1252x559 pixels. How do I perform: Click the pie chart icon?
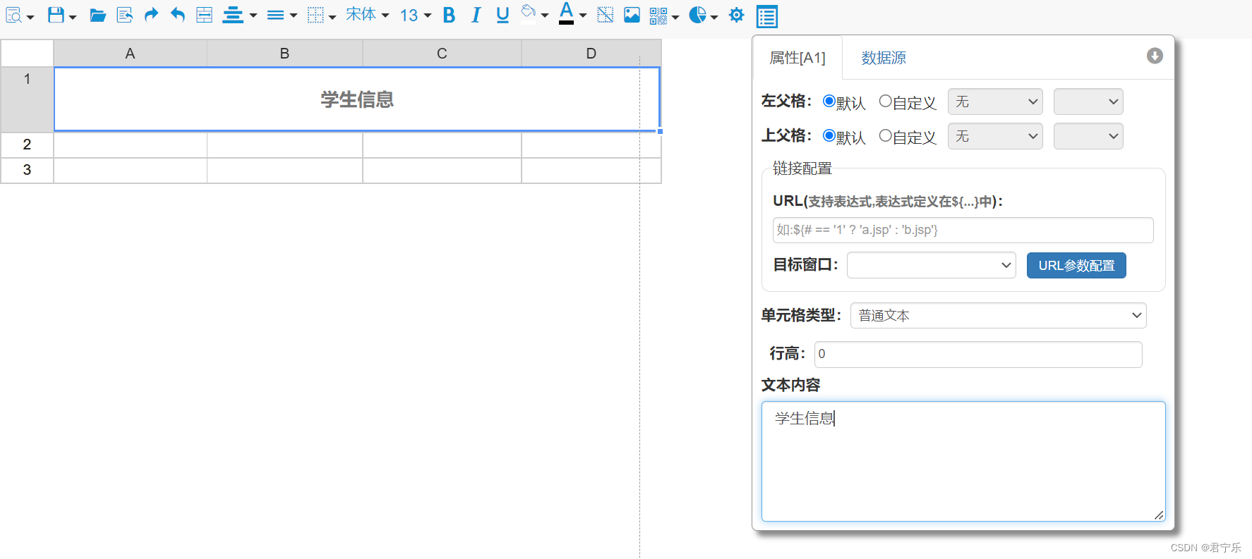pyautogui.click(x=697, y=15)
